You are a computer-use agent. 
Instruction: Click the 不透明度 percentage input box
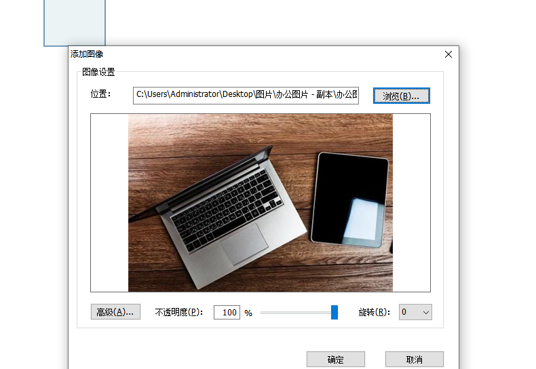pos(227,312)
